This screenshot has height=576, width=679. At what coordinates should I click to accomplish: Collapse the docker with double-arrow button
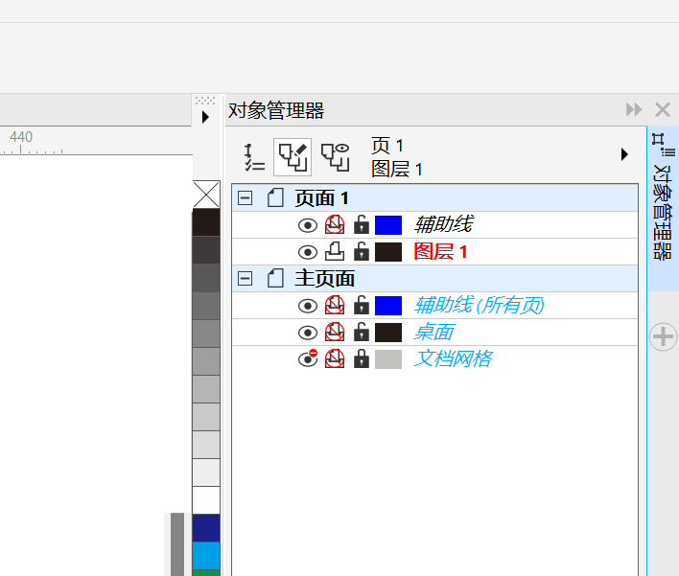pyautogui.click(x=634, y=110)
